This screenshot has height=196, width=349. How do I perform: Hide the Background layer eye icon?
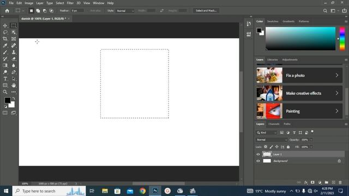[258, 161]
